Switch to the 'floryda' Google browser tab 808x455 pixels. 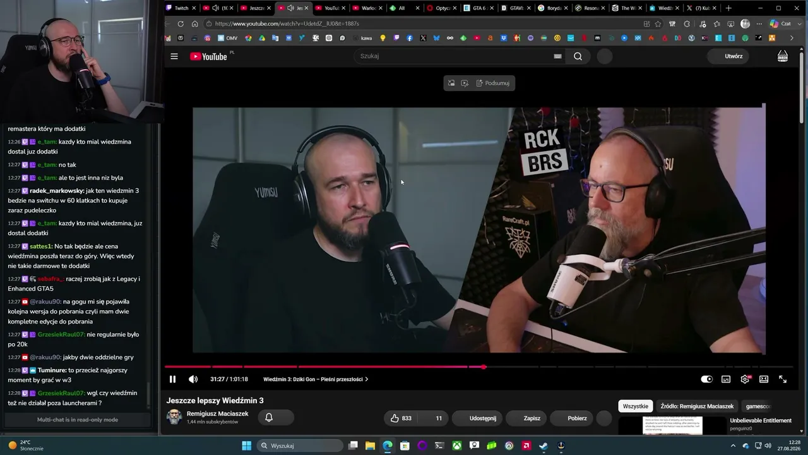click(x=554, y=8)
